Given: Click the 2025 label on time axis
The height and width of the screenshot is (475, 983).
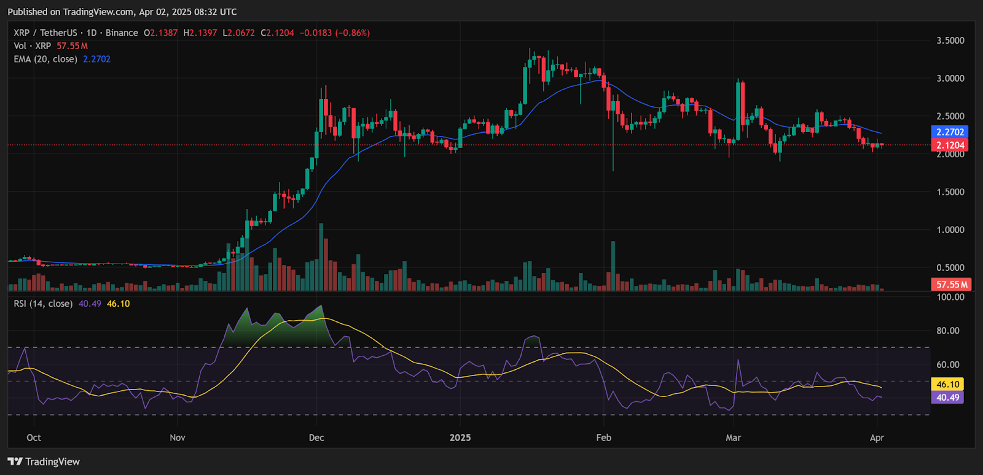Looking at the screenshot, I should pos(460,438).
